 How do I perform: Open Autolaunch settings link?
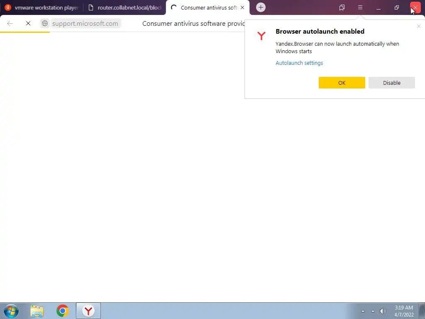pyautogui.click(x=299, y=63)
